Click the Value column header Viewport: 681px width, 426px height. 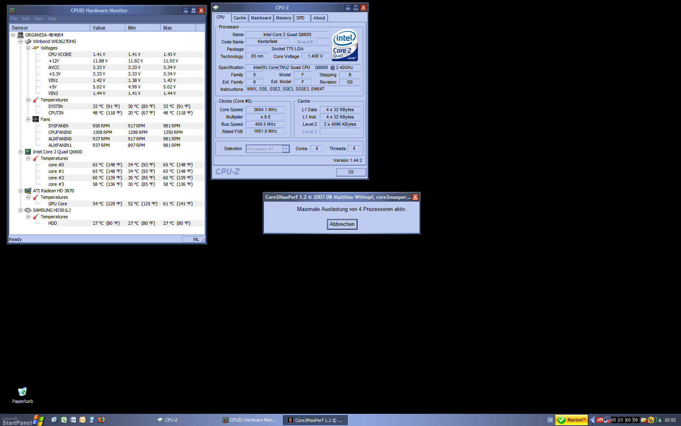click(107, 28)
